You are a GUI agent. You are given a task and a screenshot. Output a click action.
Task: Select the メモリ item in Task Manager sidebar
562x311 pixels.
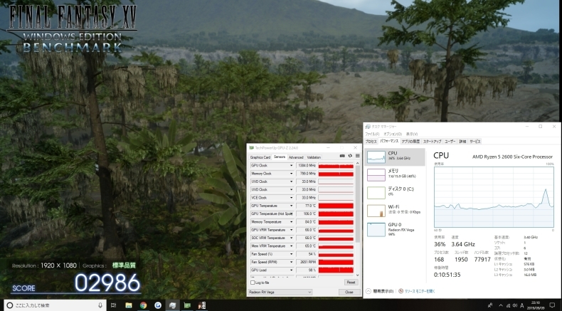coord(395,174)
